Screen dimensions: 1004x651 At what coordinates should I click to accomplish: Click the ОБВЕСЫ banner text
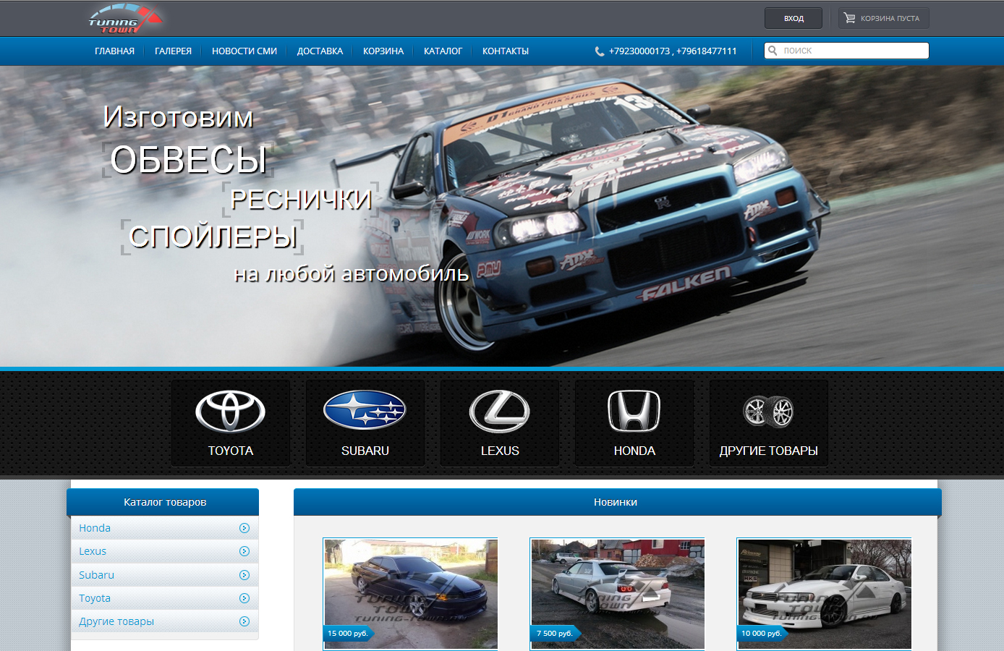pyautogui.click(x=188, y=160)
